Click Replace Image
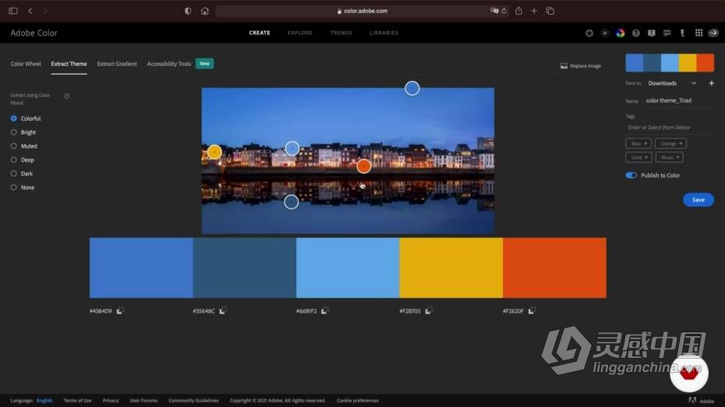This screenshot has width=725, height=407. pyautogui.click(x=581, y=66)
